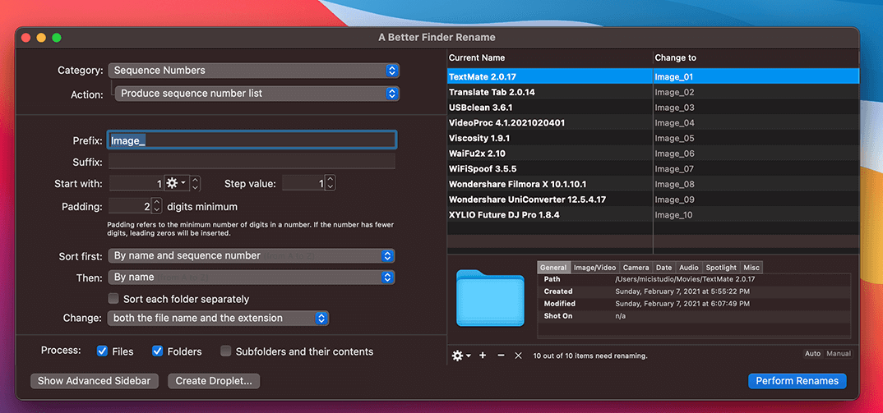The height and width of the screenshot is (413, 883).
Task: Click the plus icon to add files
Action: coord(483,356)
